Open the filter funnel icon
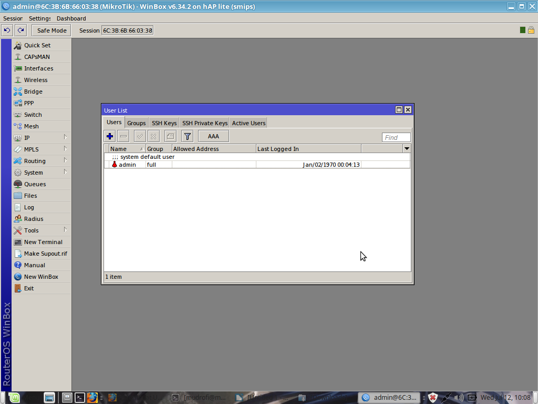This screenshot has height=404, width=538. coord(188,136)
